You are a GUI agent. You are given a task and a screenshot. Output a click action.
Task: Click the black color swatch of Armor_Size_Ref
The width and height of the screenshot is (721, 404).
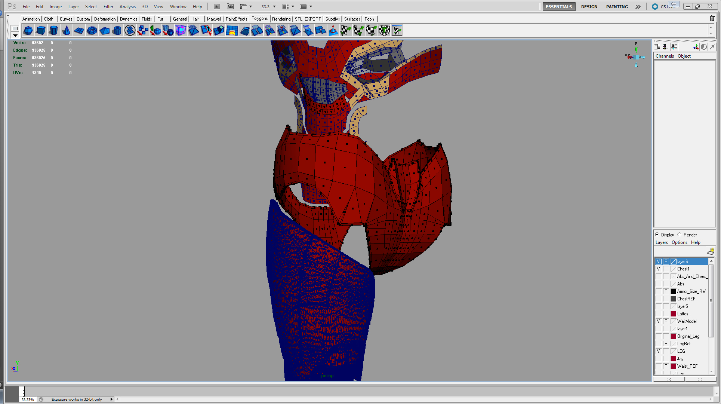click(x=674, y=291)
